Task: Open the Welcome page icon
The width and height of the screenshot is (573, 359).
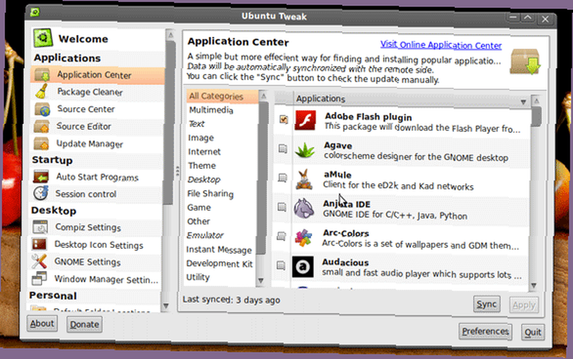Action: (x=43, y=38)
